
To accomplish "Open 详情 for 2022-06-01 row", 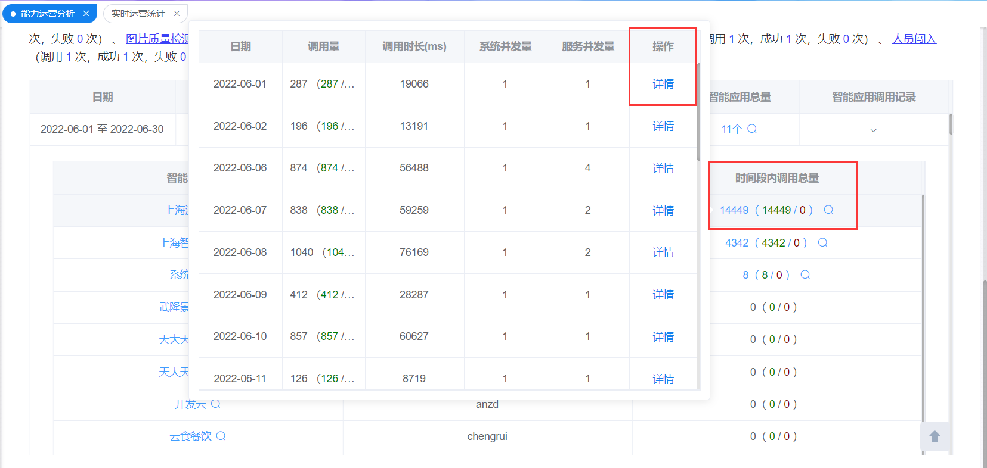I will tap(663, 84).
